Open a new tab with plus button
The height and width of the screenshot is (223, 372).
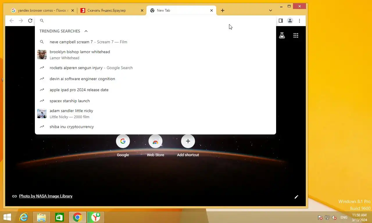(223, 10)
